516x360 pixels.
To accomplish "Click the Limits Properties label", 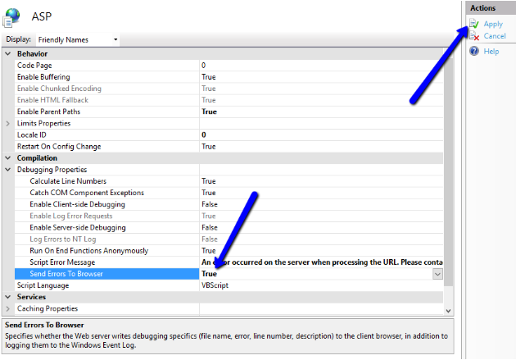I will pyautogui.click(x=43, y=124).
